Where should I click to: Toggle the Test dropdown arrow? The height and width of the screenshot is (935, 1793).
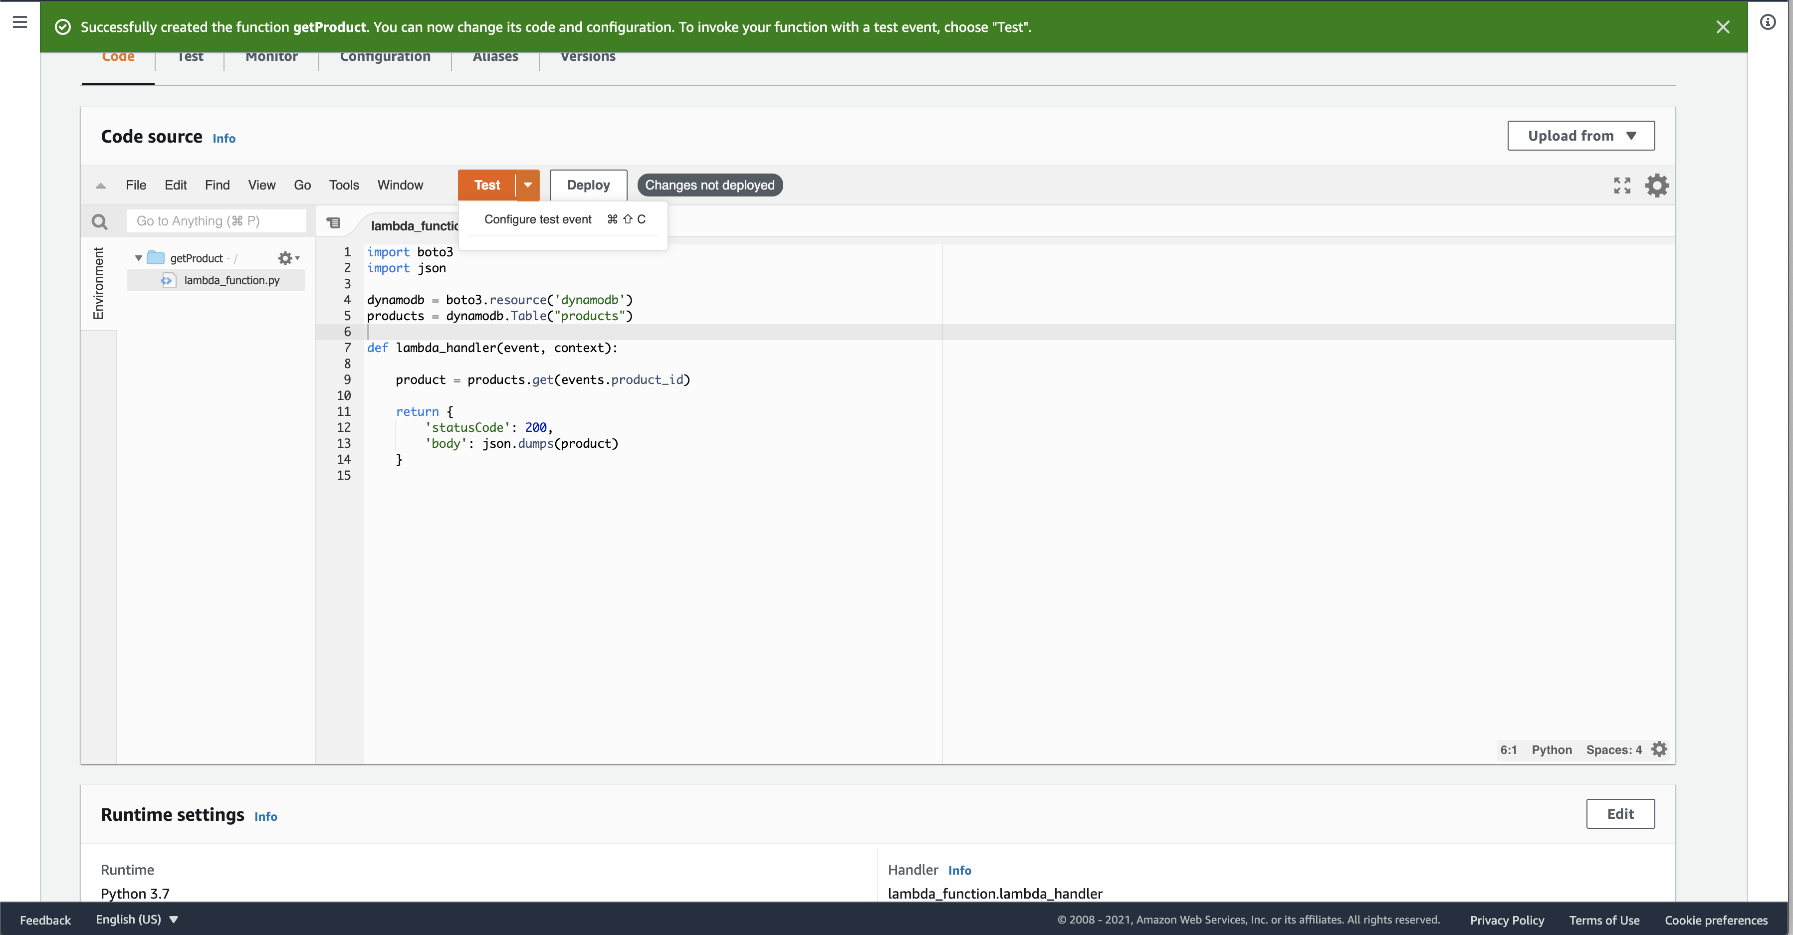(528, 185)
